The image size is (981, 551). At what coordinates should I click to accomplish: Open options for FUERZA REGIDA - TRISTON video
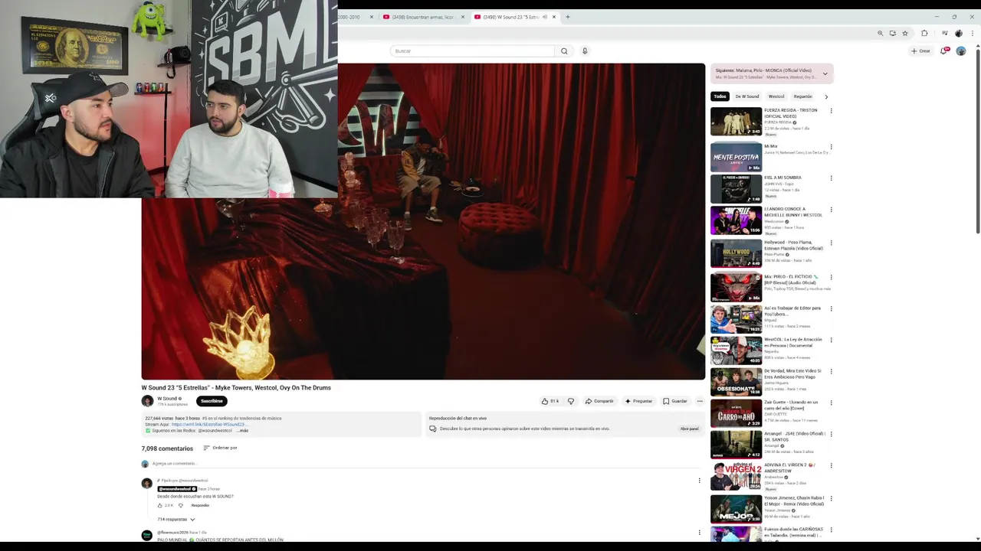pos(831,111)
